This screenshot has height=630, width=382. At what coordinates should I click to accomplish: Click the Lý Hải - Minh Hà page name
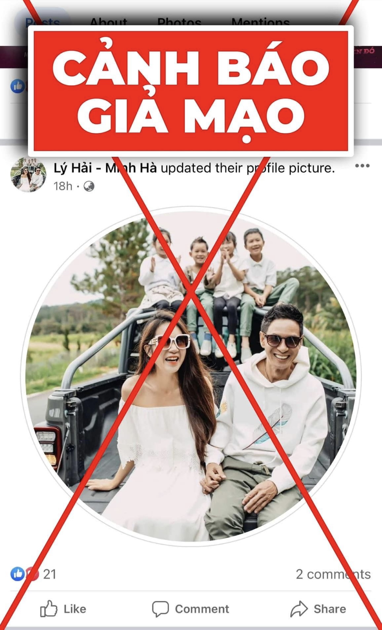105,168
